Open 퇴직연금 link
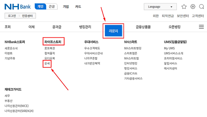This screenshot has width=207, height=117. coord(168,16)
